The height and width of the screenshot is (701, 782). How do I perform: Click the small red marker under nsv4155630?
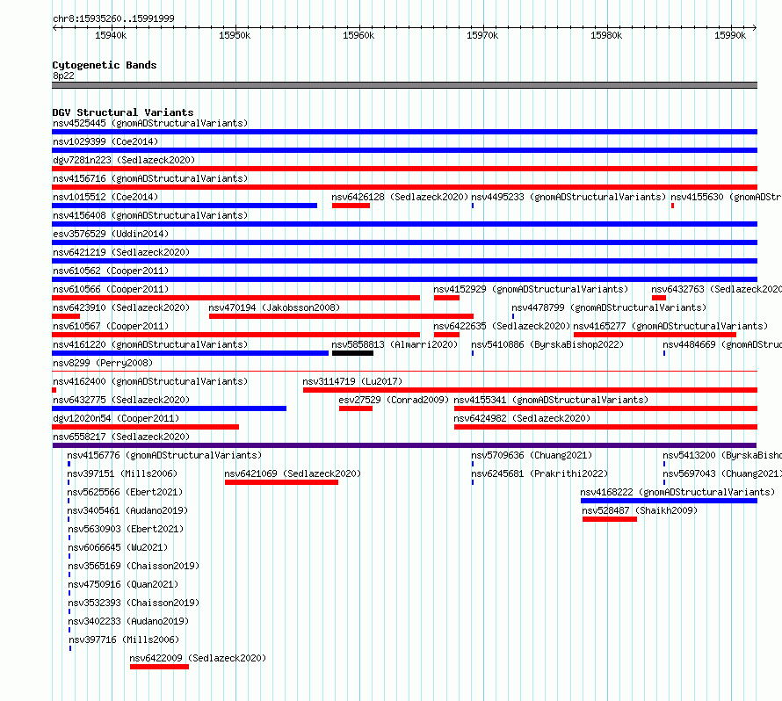[x=672, y=206]
